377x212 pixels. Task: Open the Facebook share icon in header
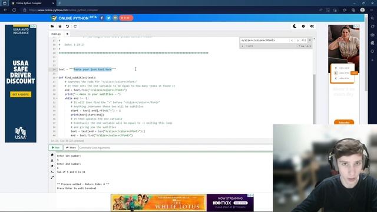tap(102, 18)
